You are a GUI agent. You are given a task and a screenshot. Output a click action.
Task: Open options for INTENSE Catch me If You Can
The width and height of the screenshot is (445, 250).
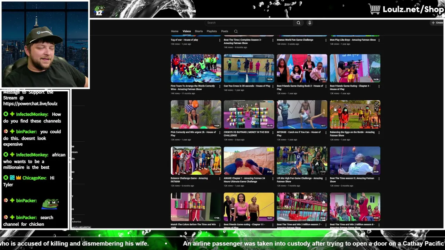[x=326, y=133]
